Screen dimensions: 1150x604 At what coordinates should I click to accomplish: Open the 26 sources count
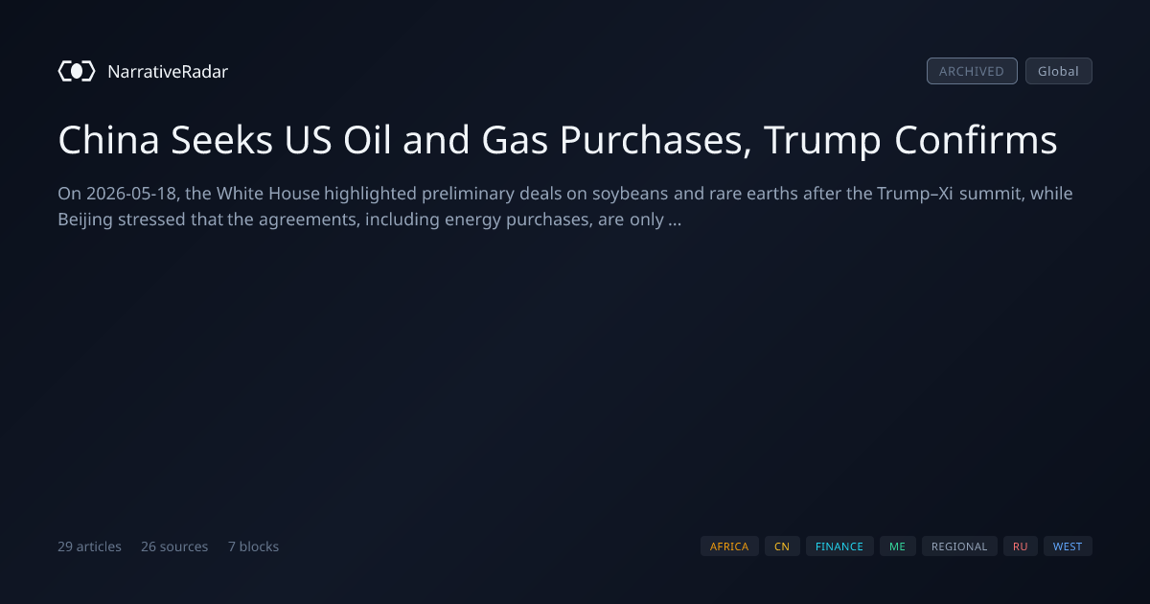(174, 546)
